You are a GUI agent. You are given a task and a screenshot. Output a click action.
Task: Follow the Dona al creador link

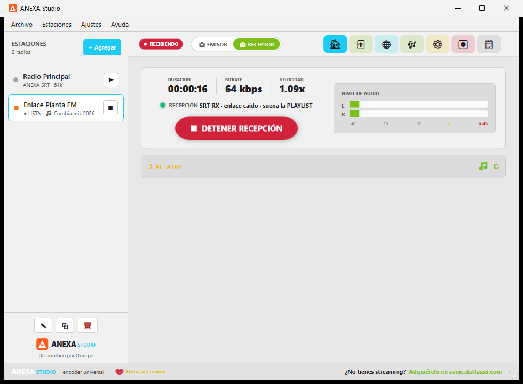point(146,372)
